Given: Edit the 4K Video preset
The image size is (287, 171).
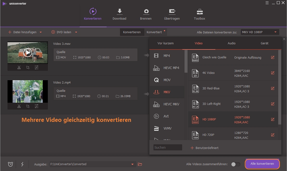Looking at the screenshot, I should (x=272, y=73).
